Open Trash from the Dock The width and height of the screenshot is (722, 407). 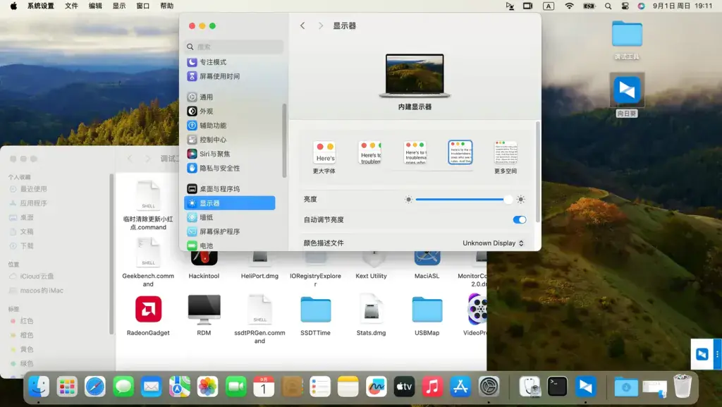click(x=682, y=387)
